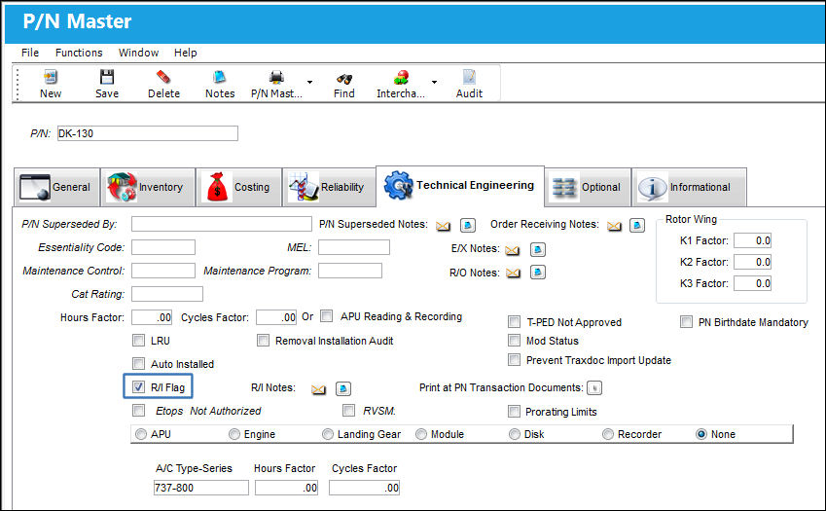Select the Module radio button
Image resolution: width=826 pixels, height=511 pixels.
(421, 434)
